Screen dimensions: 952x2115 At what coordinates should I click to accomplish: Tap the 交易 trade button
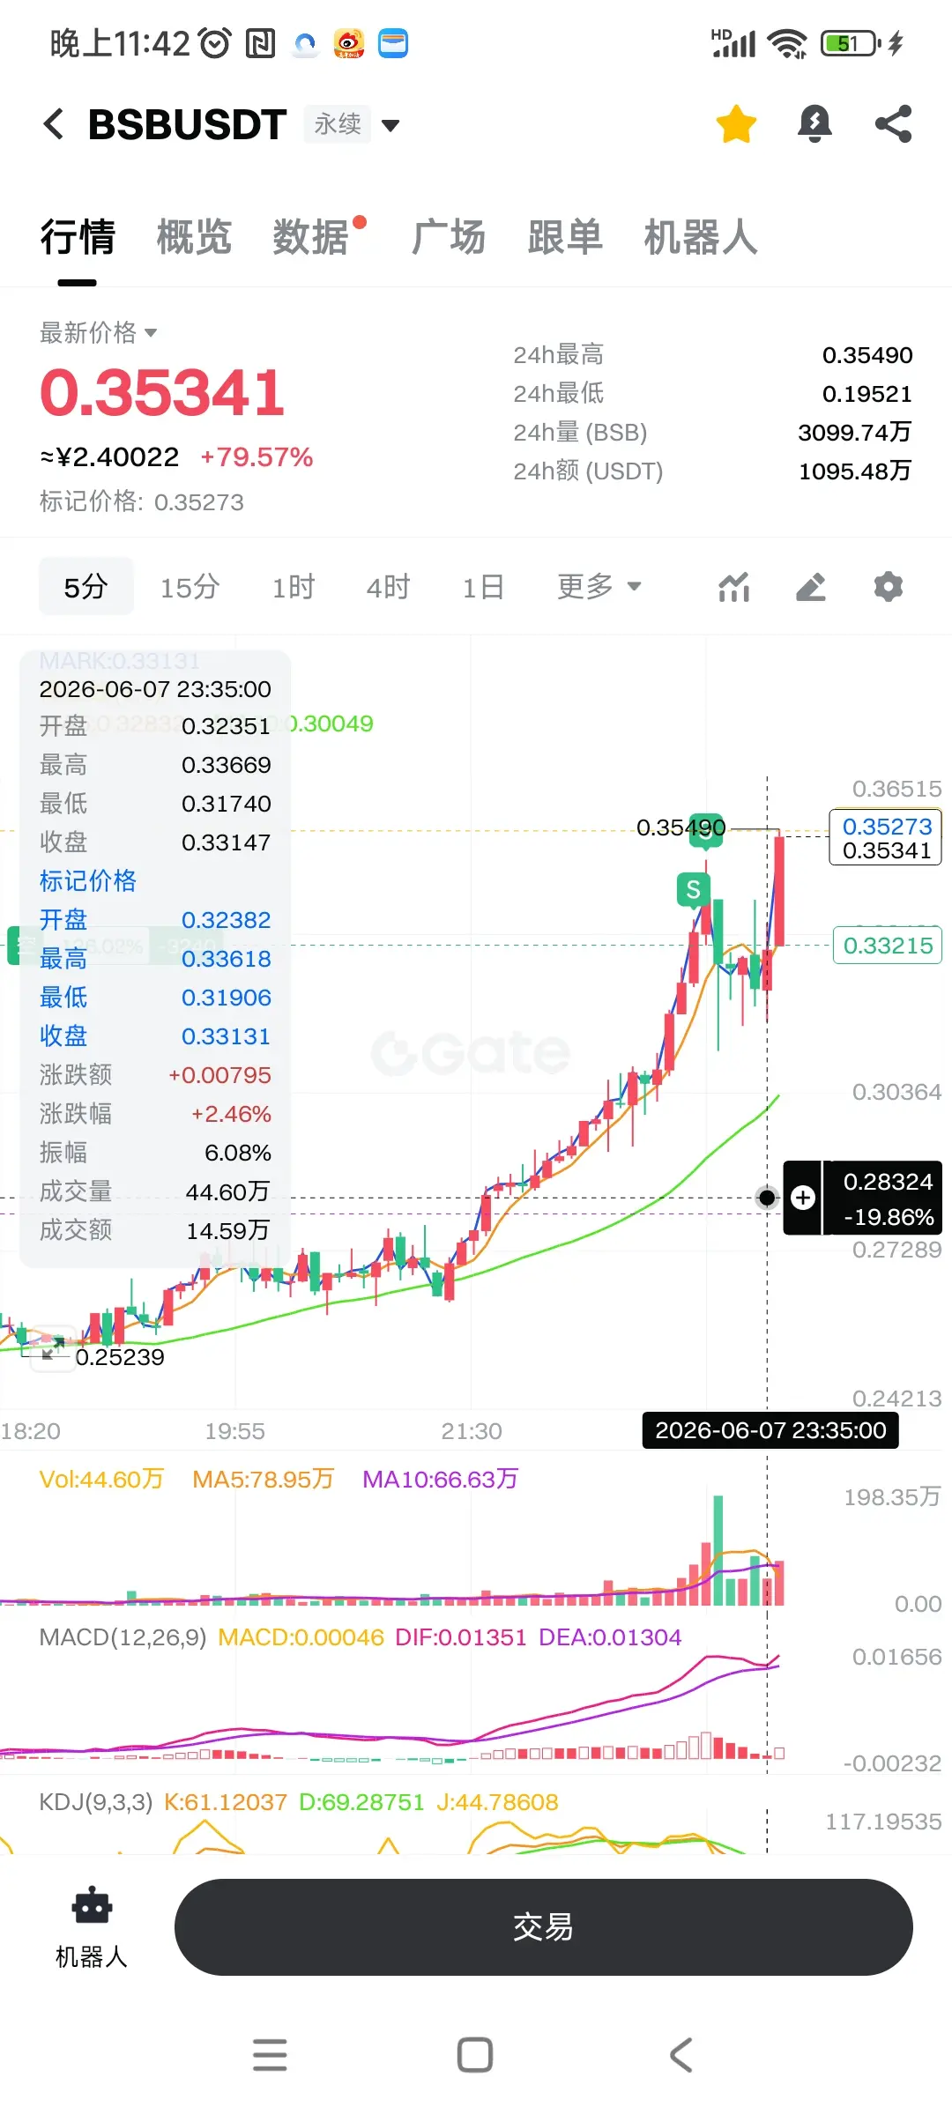click(544, 1927)
